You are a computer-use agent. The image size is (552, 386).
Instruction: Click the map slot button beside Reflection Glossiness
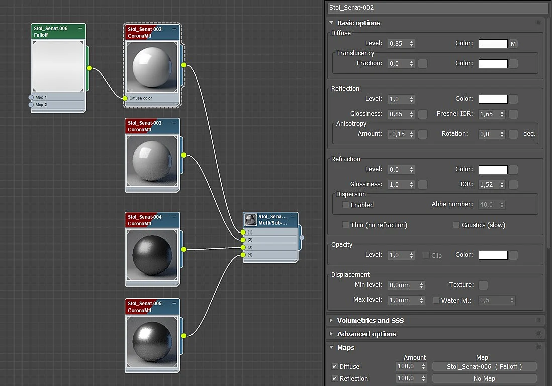(x=423, y=114)
